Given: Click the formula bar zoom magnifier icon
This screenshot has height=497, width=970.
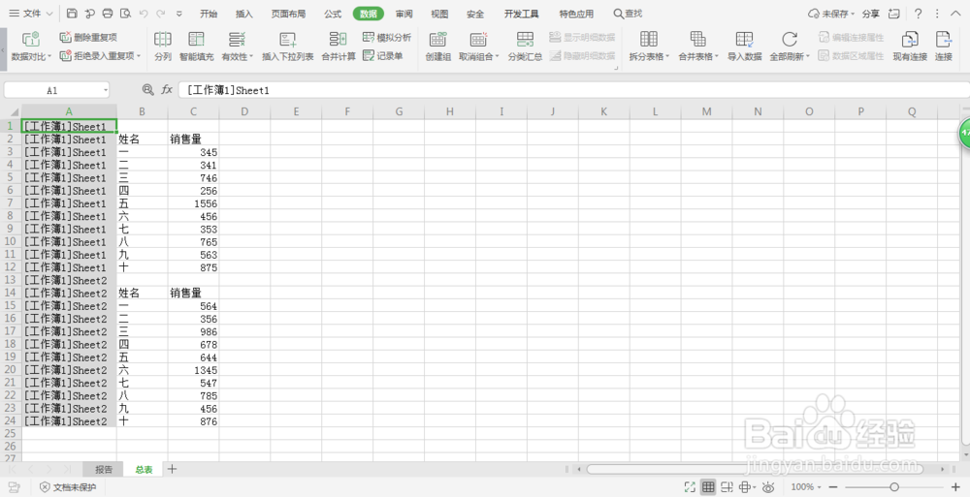Looking at the screenshot, I should [147, 90].
